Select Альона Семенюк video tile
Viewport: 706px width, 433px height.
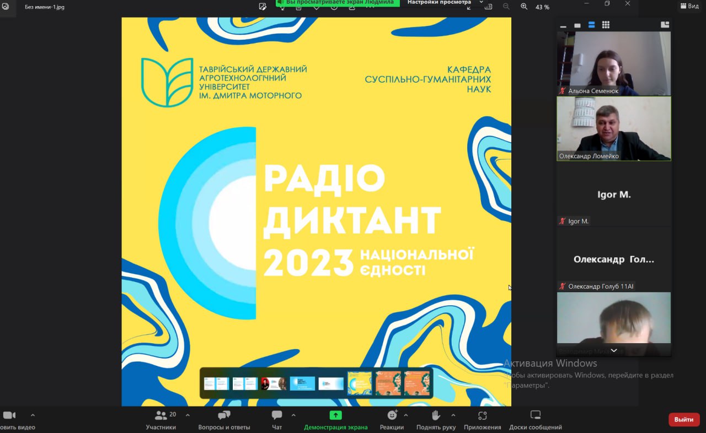pos(614,63)
